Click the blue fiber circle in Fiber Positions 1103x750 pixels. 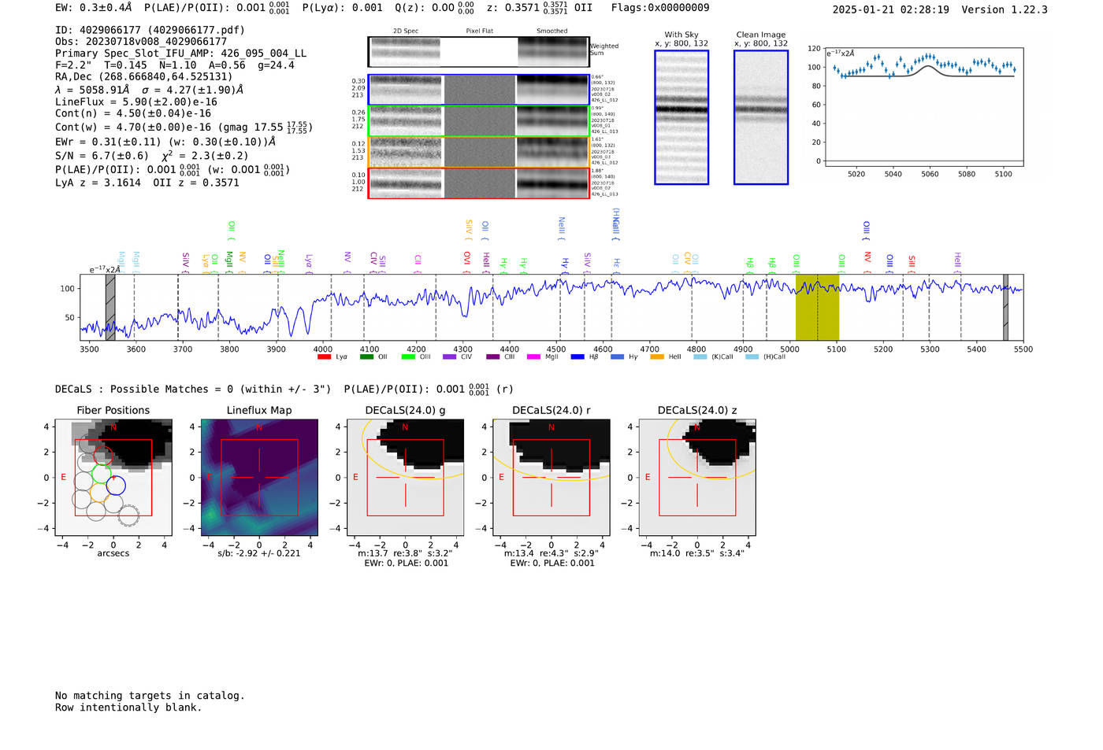coord(116,486)
